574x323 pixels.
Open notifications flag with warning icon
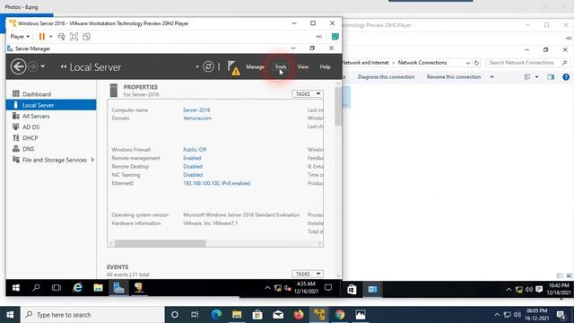click(x=233, y=67)
